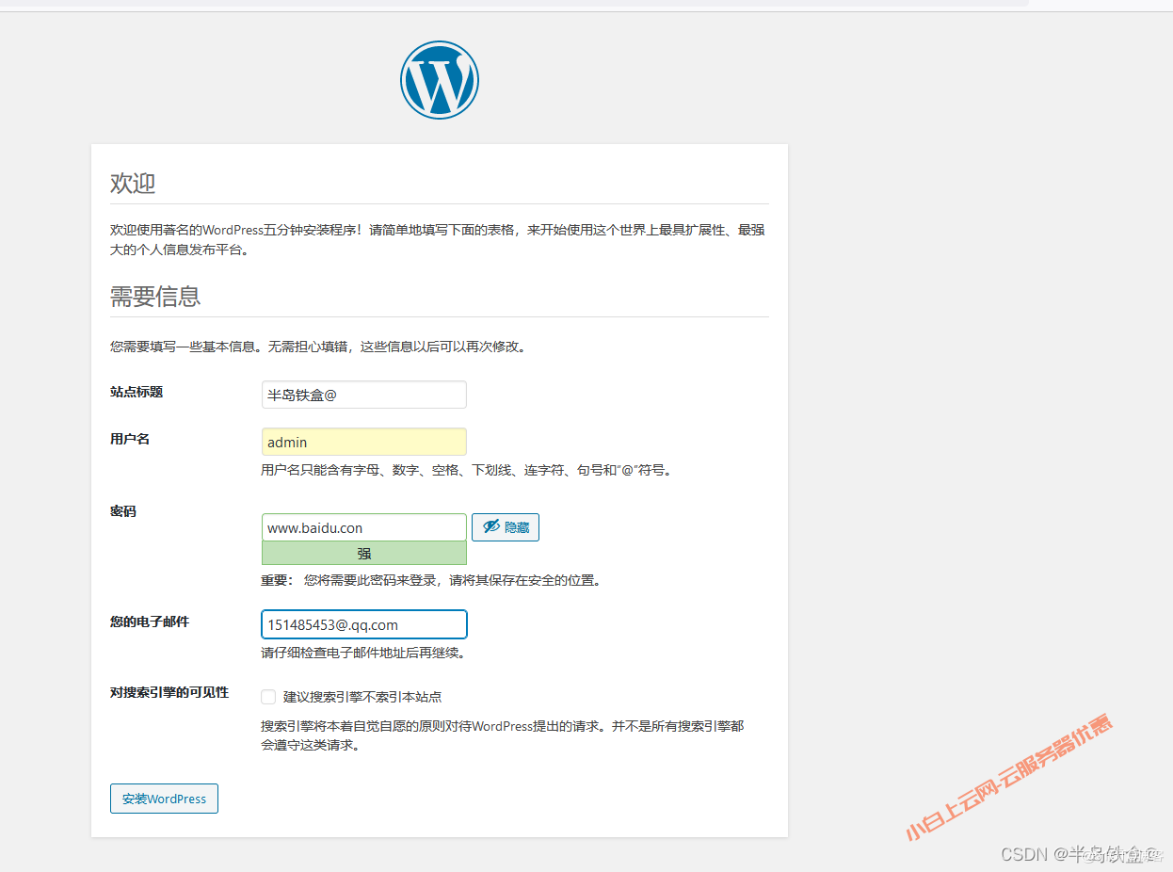Focus the 用户名 field containing admin
Image resolution: width=1173 pixels, height=872 pixels.
364,442
